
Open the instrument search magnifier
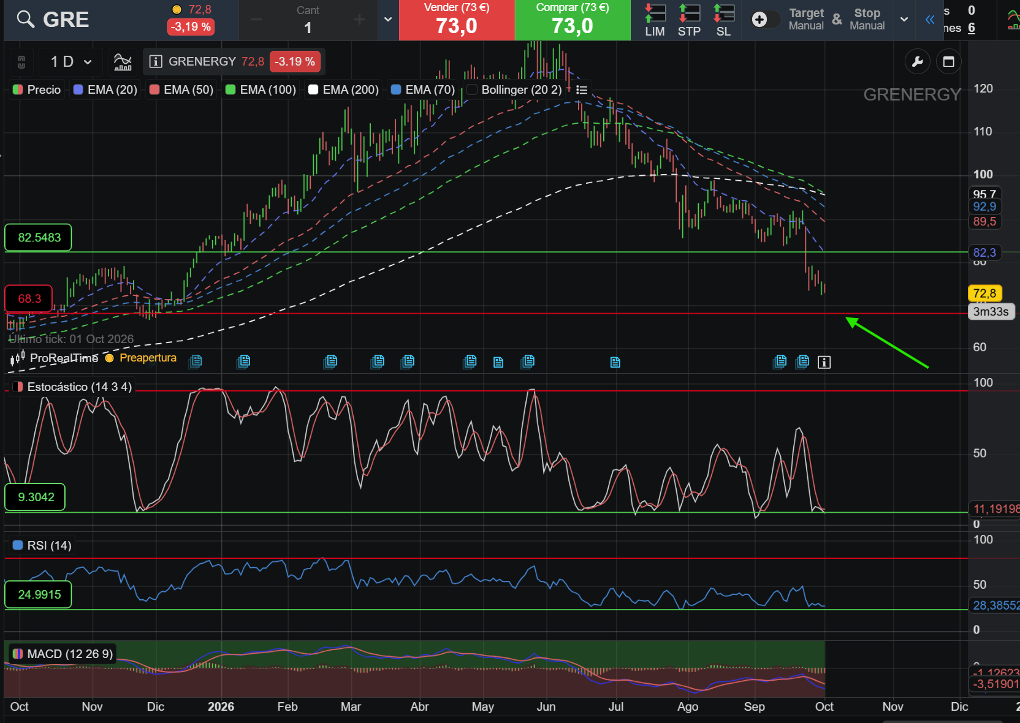point(25,20)
